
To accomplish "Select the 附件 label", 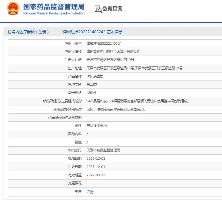I will pyautogui.click(x=78, y=126).
